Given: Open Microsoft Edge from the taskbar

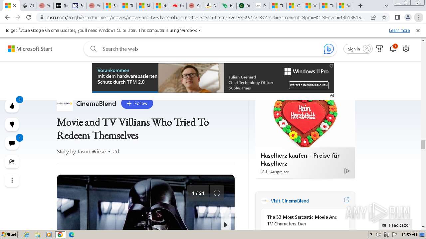Looking at the screenshot, I should 71,235.
